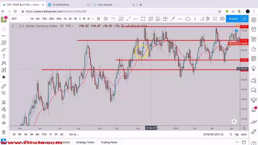
Task: Open chart properties with the top gear icon
Action: [x=208, y=19]
